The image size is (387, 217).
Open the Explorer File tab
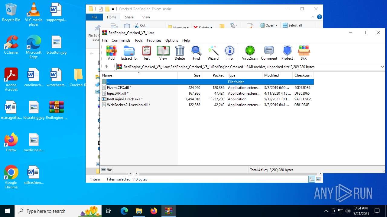click(94, 17)
